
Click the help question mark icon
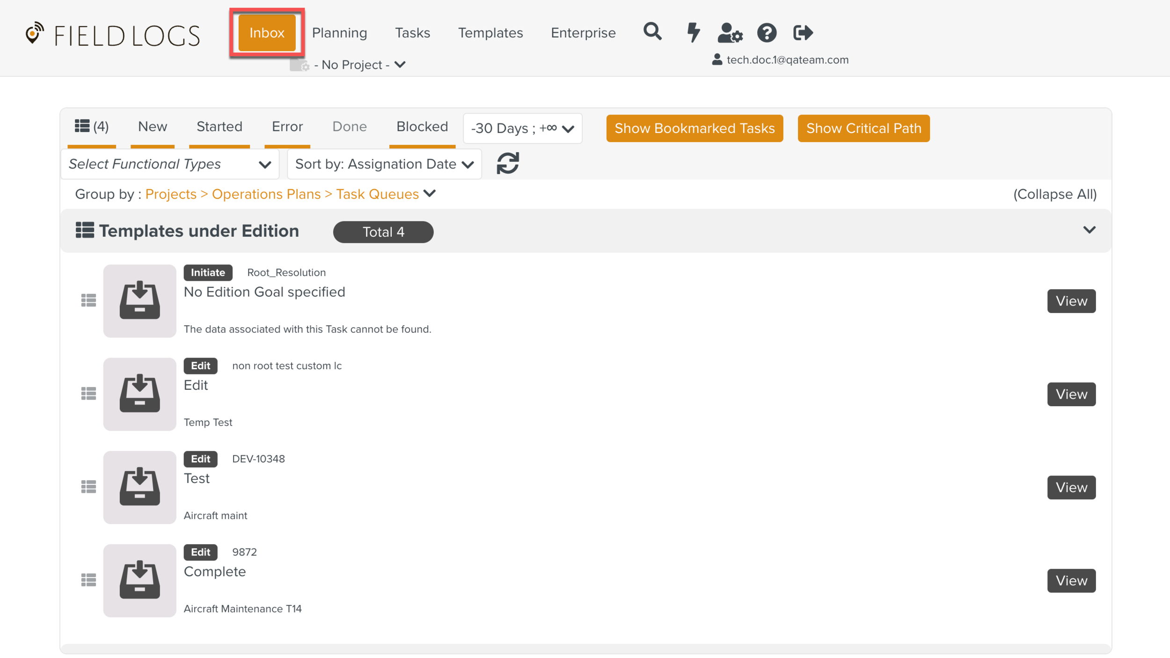tap(767, 33)
